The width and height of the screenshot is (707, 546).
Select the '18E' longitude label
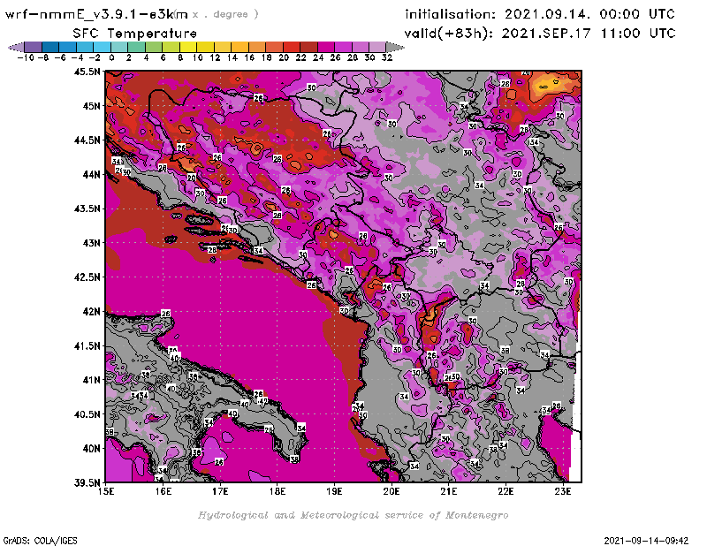click(x=277, y=491)
